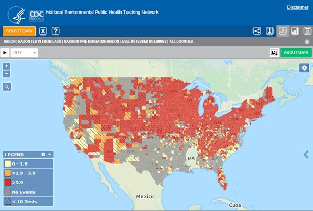
Task: Click the 0 - 1.9 yellow color swatch
Action: click(8, 163)
